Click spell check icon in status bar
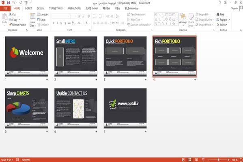 pos(17,160)
